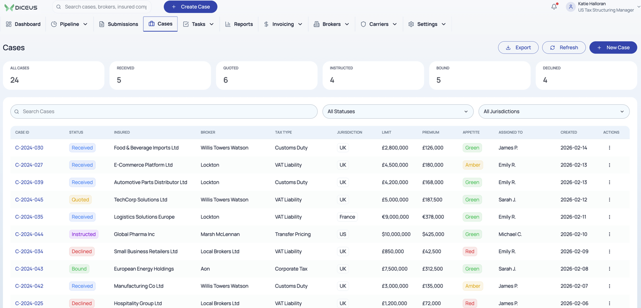Image resolution: width=641 pixels, height=308 pixels.
Task: Open actions menu for C-2024-025
Action: point(609,304)
